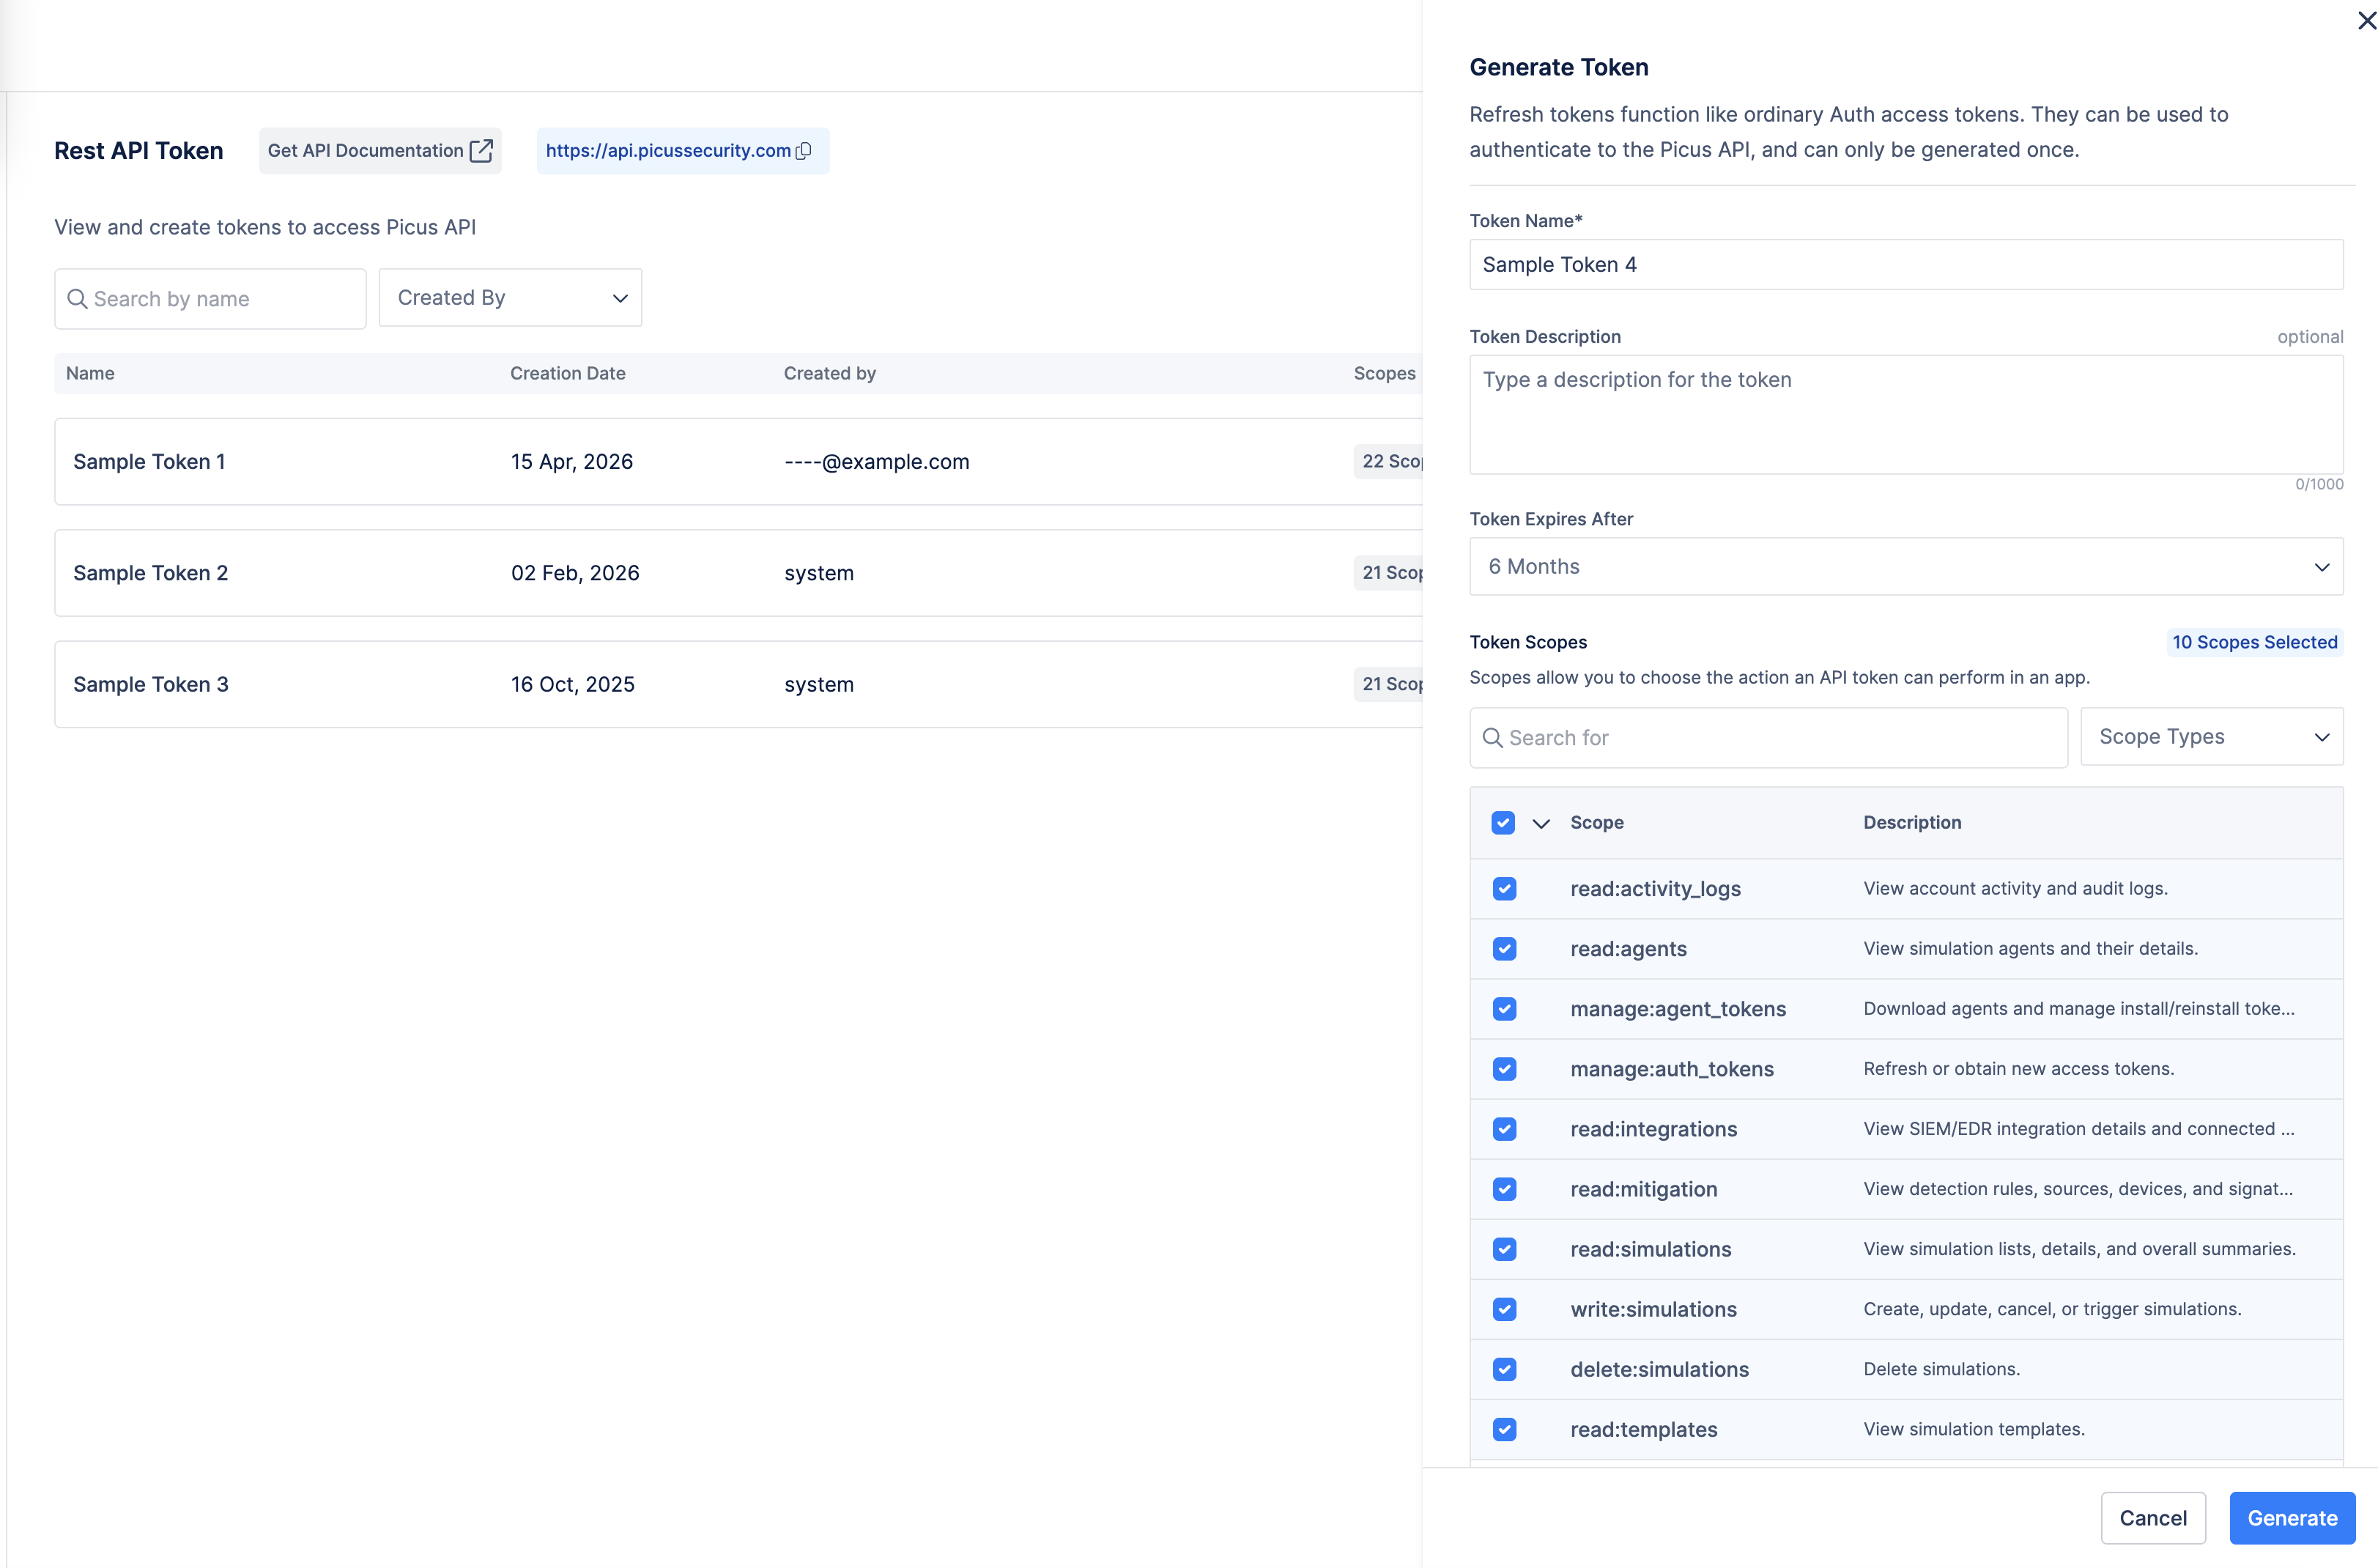Image resolution: width=2378 pixels, height=1568 pixels.
Task: Toggle the select-all scopes checkbox in the header
Action: [x=1503, y=822]
